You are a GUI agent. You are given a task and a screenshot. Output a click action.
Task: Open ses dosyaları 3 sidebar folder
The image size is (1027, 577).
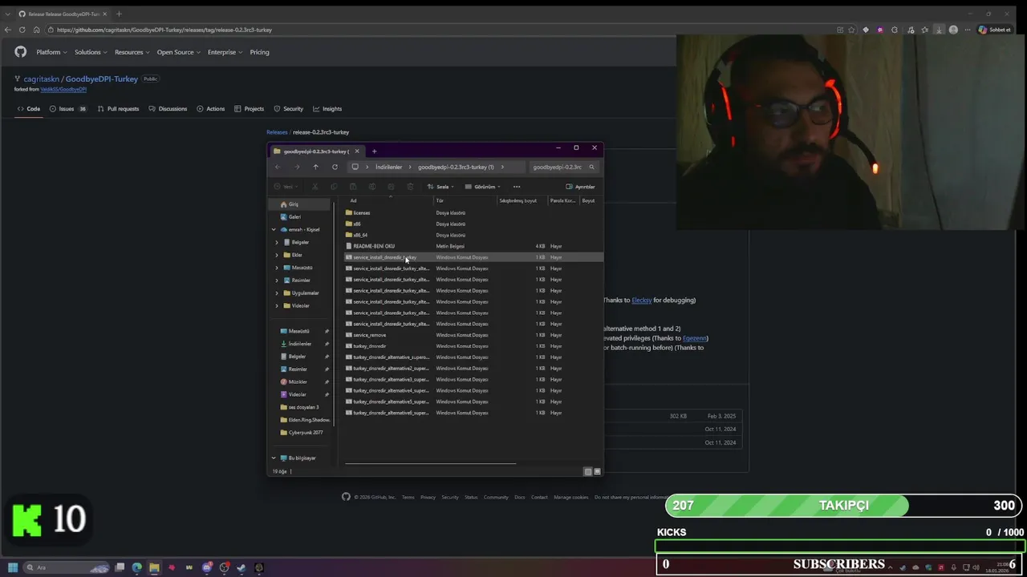pyautogui.click(x=301, y=407)
